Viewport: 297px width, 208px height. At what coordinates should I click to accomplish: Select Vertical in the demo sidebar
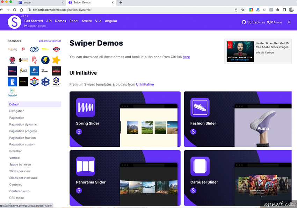15,158
